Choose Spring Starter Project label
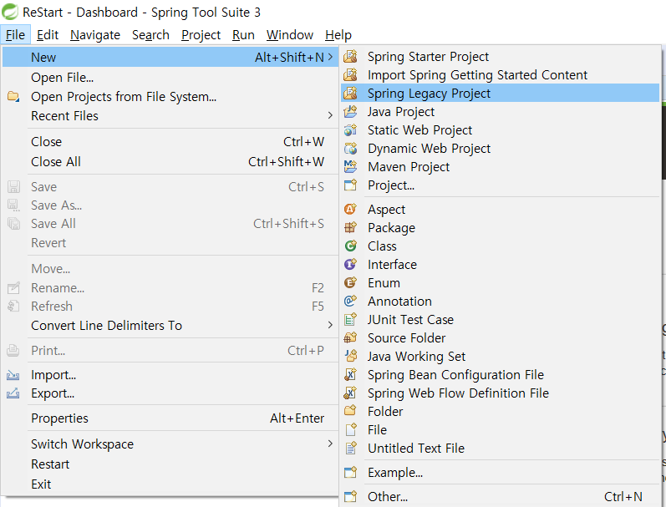Screen dimensions: 666x507 coord(428,57)
